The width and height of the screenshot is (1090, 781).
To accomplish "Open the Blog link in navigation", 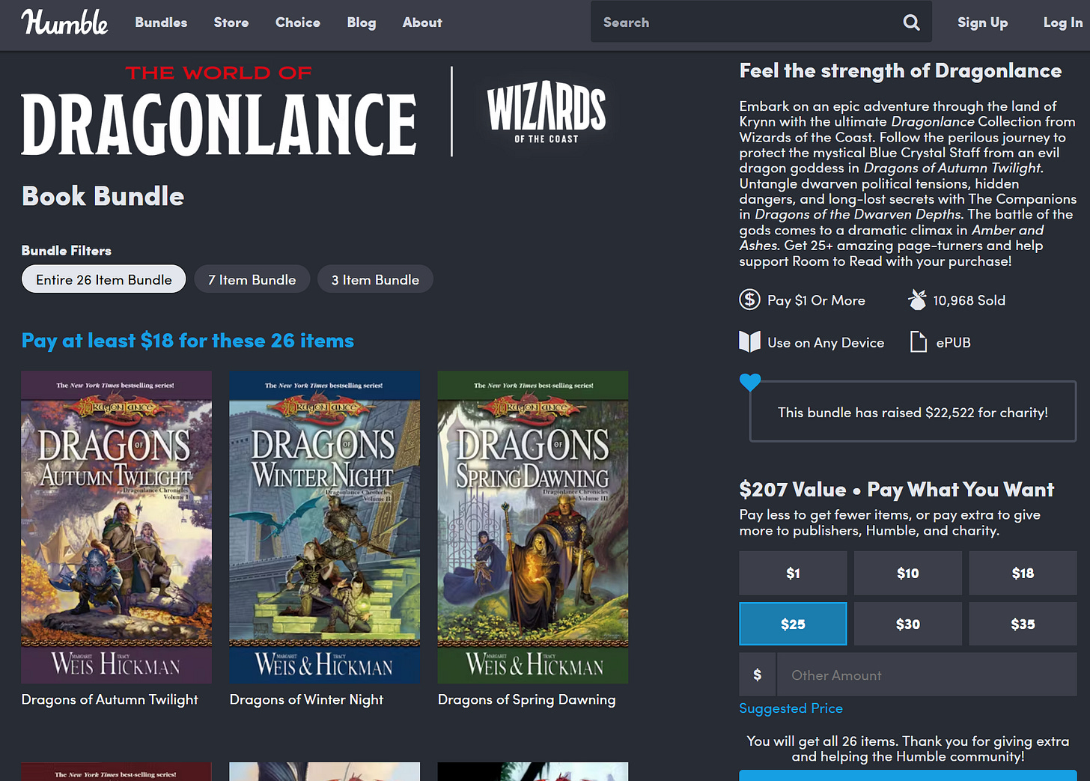I will click(x=362, y=22).
